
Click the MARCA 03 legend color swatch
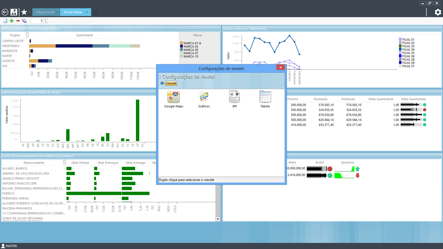(x=181, y=46)
